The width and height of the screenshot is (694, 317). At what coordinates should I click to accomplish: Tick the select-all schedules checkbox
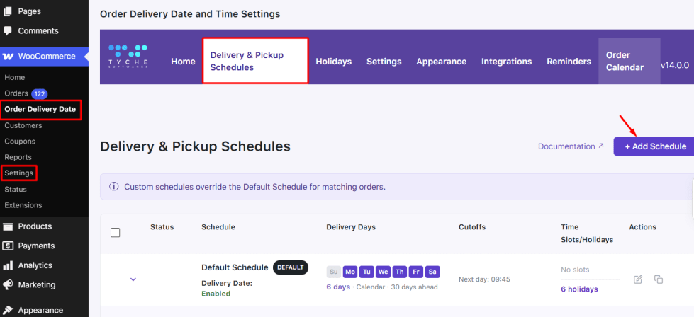(115, 233)
